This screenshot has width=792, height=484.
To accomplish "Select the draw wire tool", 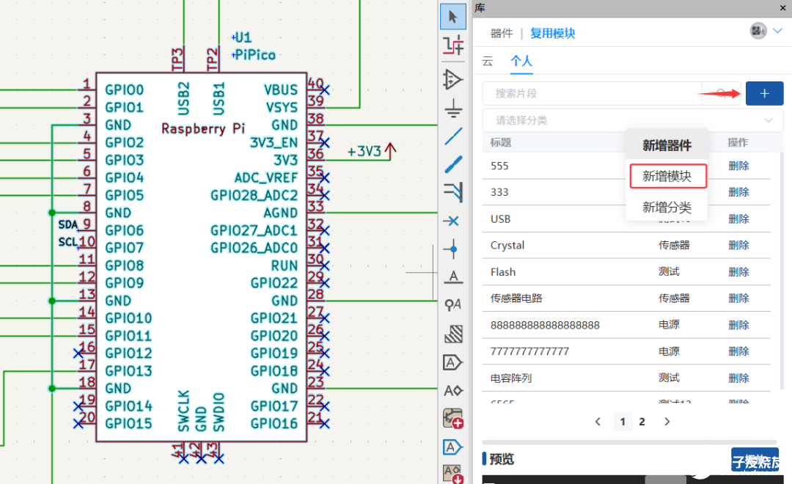I will [x=453, y=136].
